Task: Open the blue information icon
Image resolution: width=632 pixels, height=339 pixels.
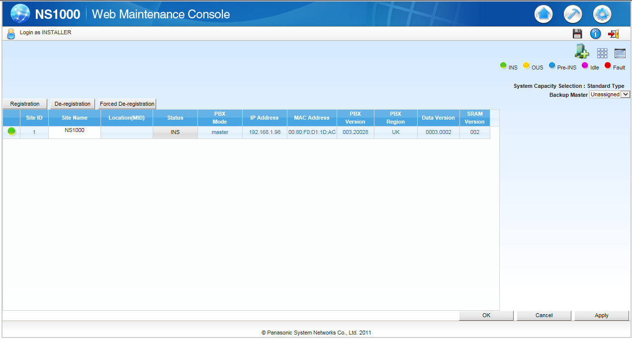Action: (595, 34)
